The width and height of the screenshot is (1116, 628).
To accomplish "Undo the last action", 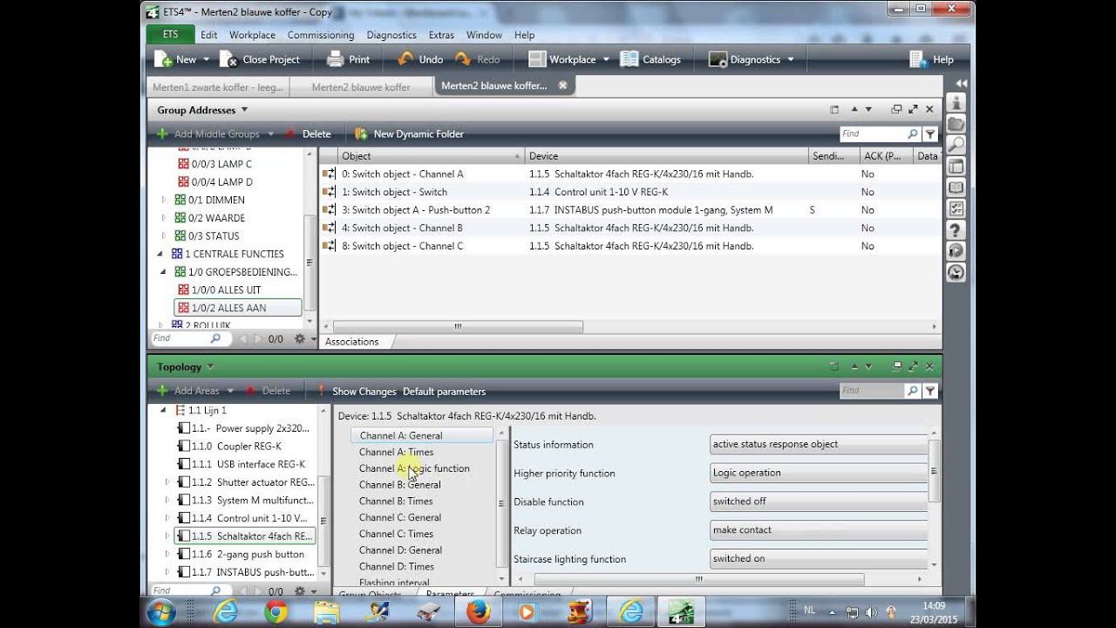I will click(x=420, y=59).
